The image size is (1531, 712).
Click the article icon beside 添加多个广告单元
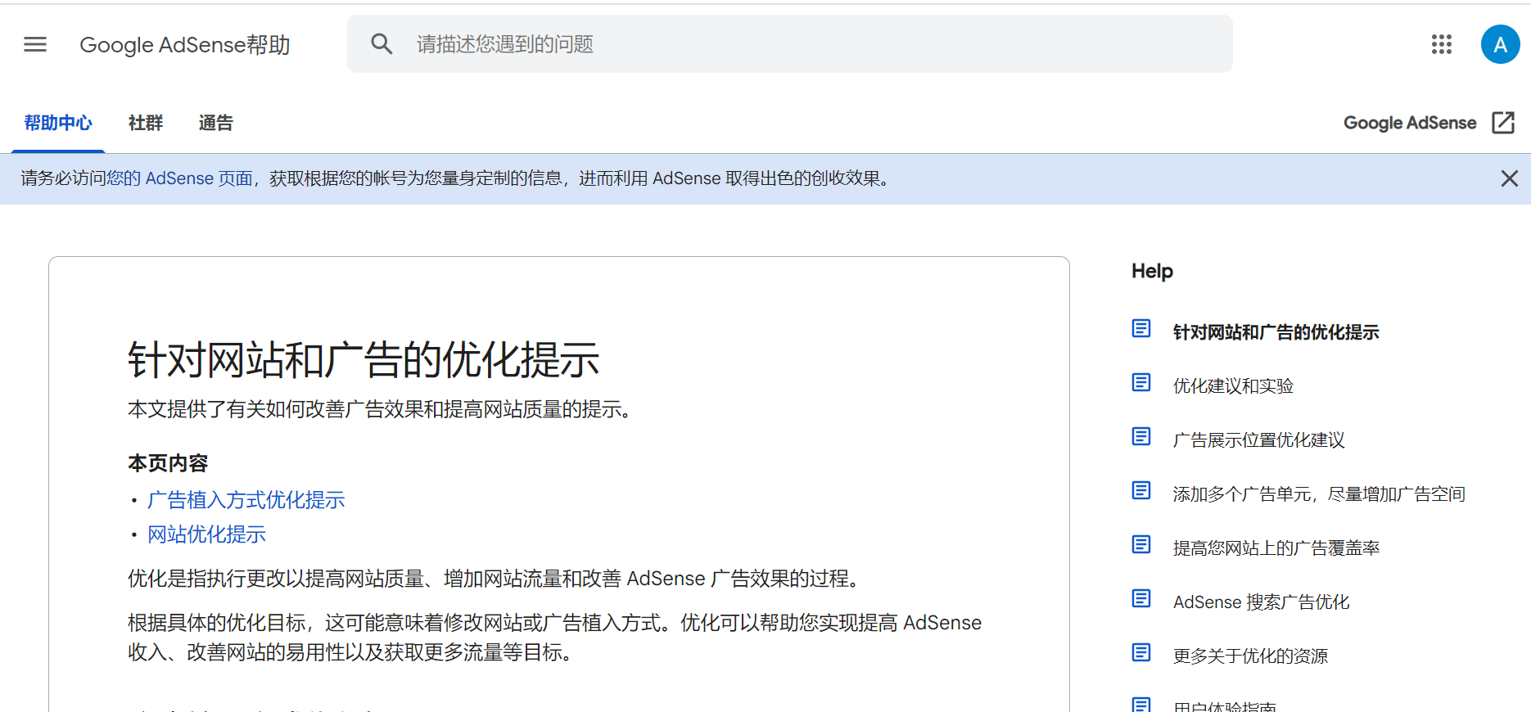pos(1141,491)
